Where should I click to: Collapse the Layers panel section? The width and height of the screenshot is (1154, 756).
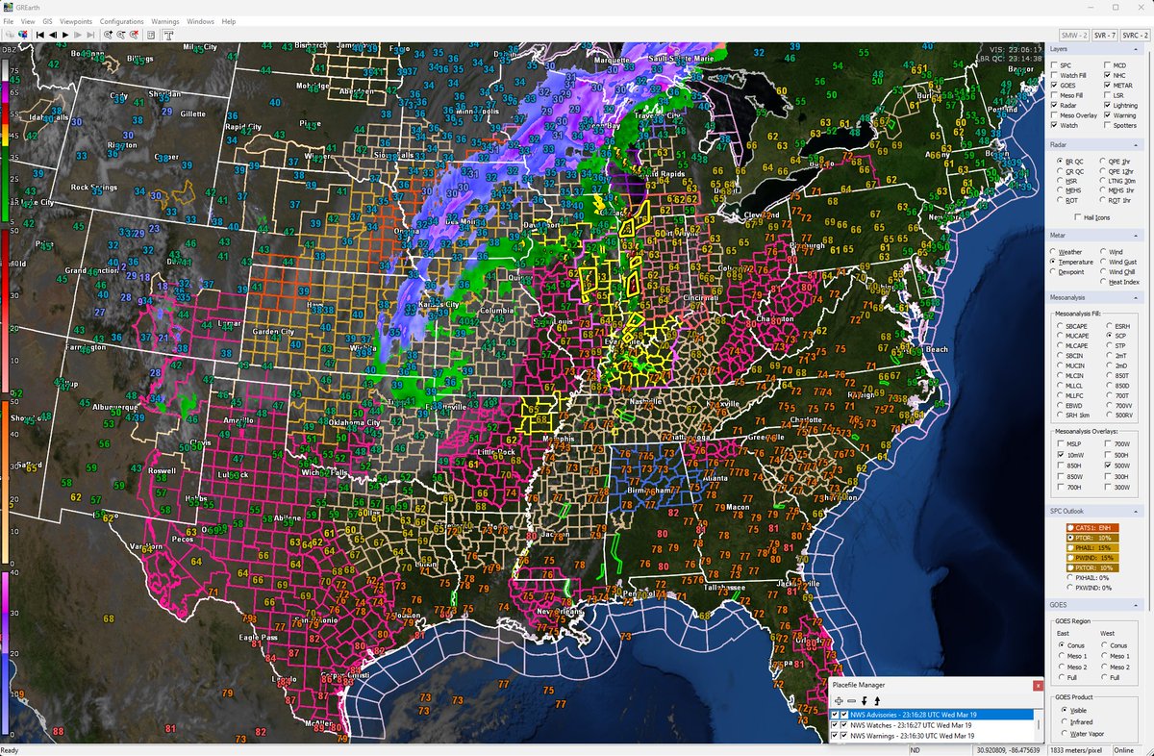1136,49
